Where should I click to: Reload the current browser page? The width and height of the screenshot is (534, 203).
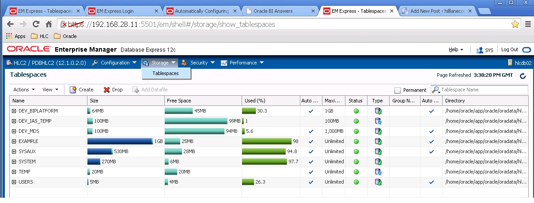click(36, 24)
